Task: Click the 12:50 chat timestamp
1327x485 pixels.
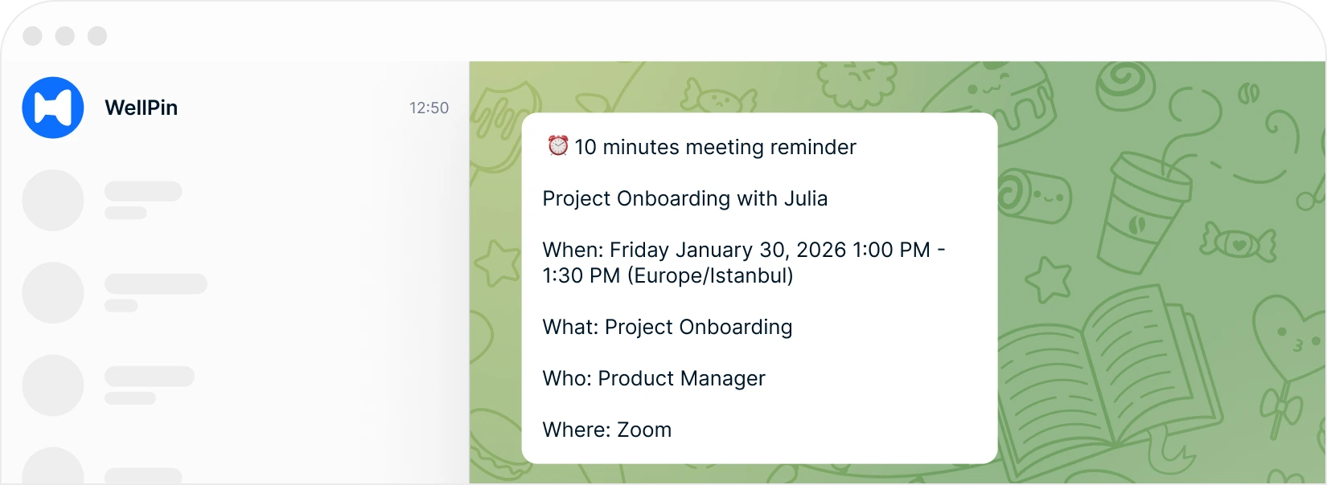Action: pos(429,108)
